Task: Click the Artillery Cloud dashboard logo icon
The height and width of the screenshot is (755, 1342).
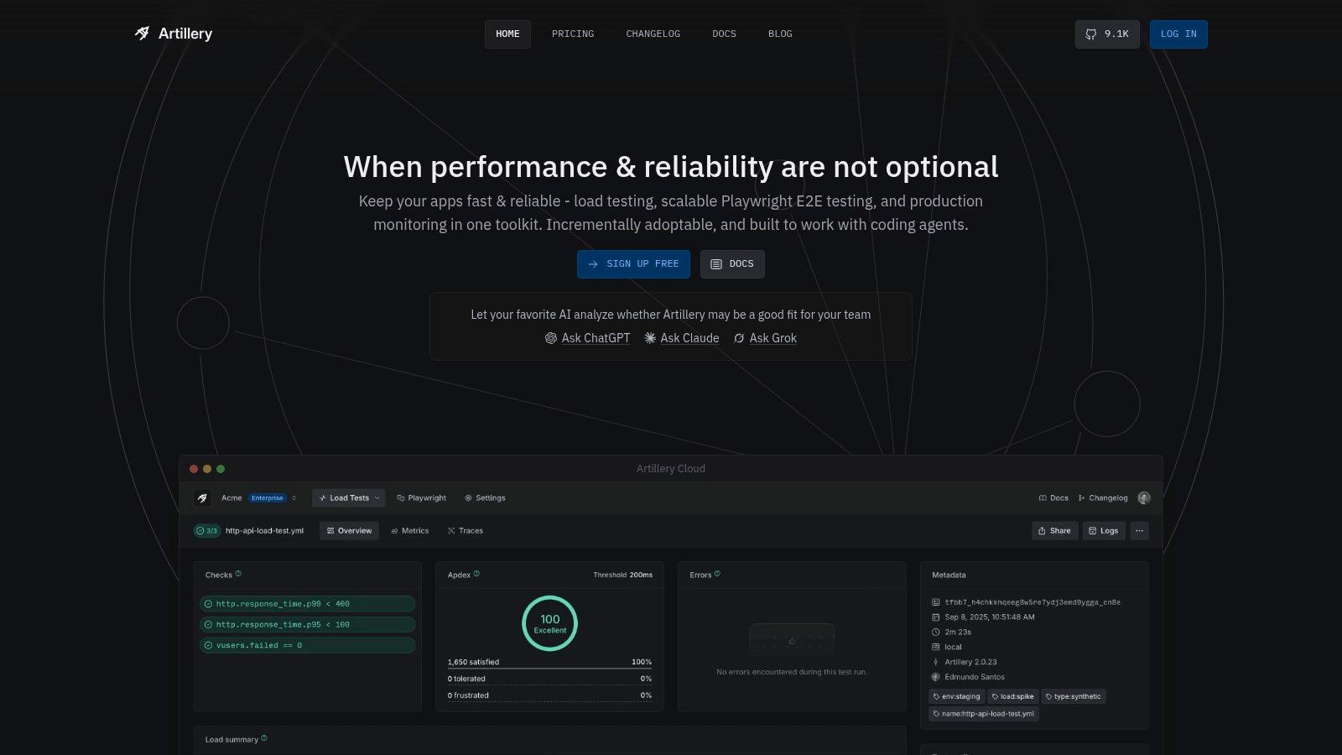Action: pyautogui.click(x=202, y=498)
